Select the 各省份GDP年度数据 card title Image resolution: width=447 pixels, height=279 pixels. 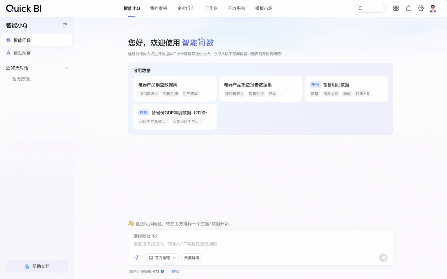pos(181,113)
